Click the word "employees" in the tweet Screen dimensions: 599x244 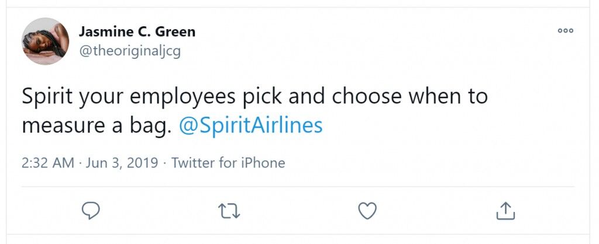183,97
